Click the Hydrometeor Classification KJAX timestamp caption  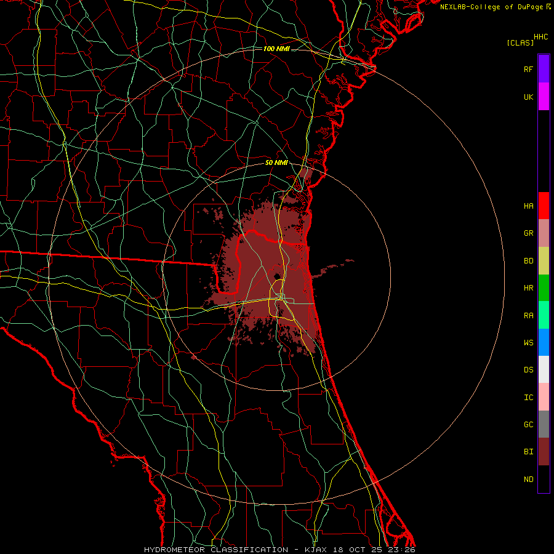pyautogui.click(x=279, y=550)
